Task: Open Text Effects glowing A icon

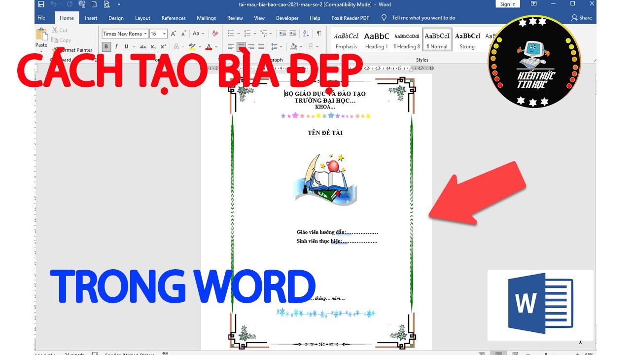Action: tap(176, 47)
